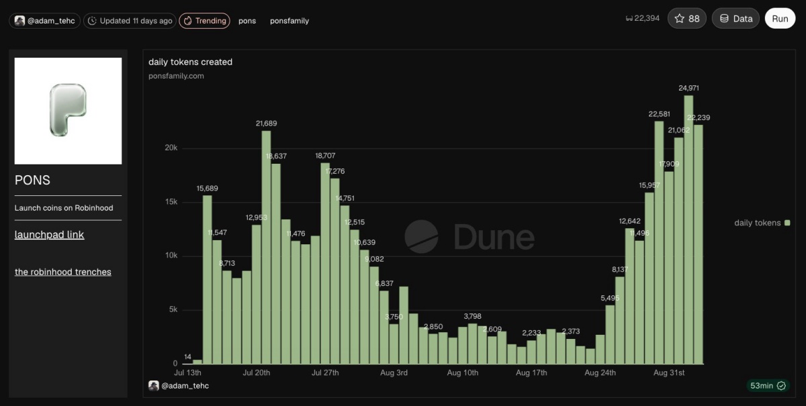Image resolution: width=806 pixels, height=406 pixels.
Task: Click the bar labeled 24,971
Action: 688,230
